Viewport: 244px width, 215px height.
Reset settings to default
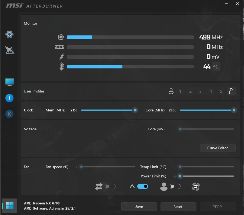click(x=178, y=207)
